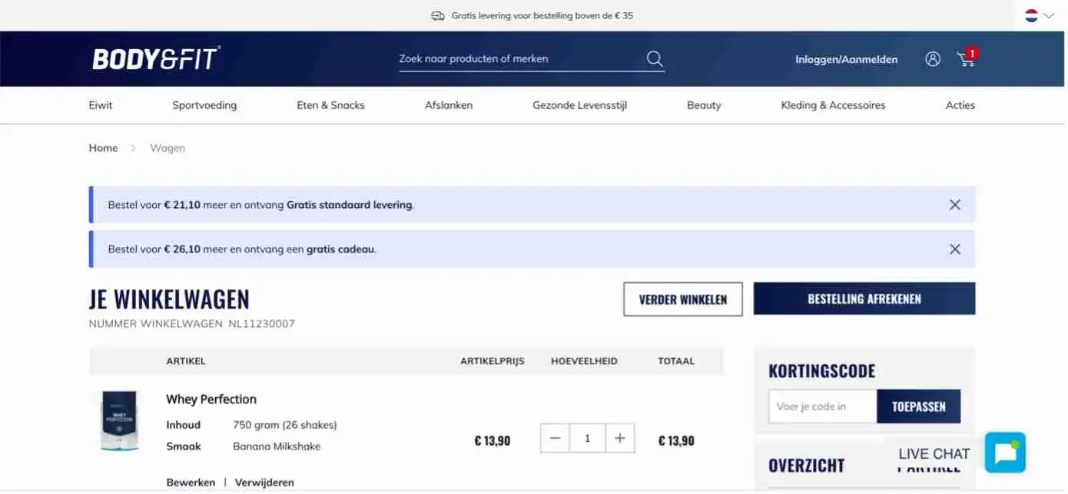Image resolution: width=1068 pixels, height=494 pixels.
Task: Apply the discount code with Toepassen
Action: pyautogui.click(x=918, y=407)
